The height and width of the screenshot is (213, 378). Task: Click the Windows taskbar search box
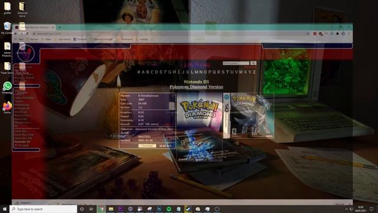click(x=43, y=209)
